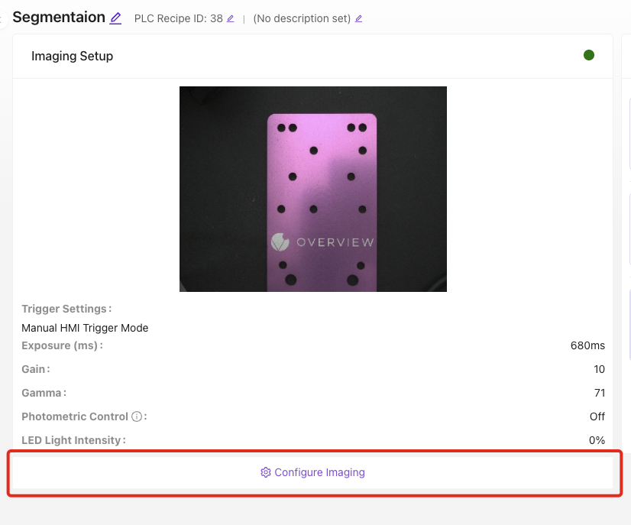Screen dimensions: 631x525
Task: Click the pencil icon beside the Segmentaion title
Action: tap(115, 18)
